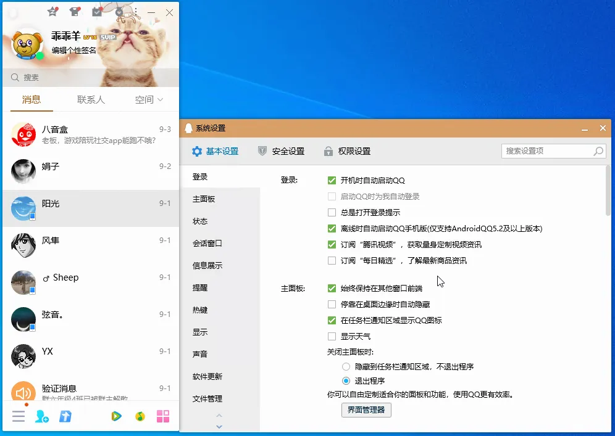Open 权限设置 tab

(x=347, y=151)
